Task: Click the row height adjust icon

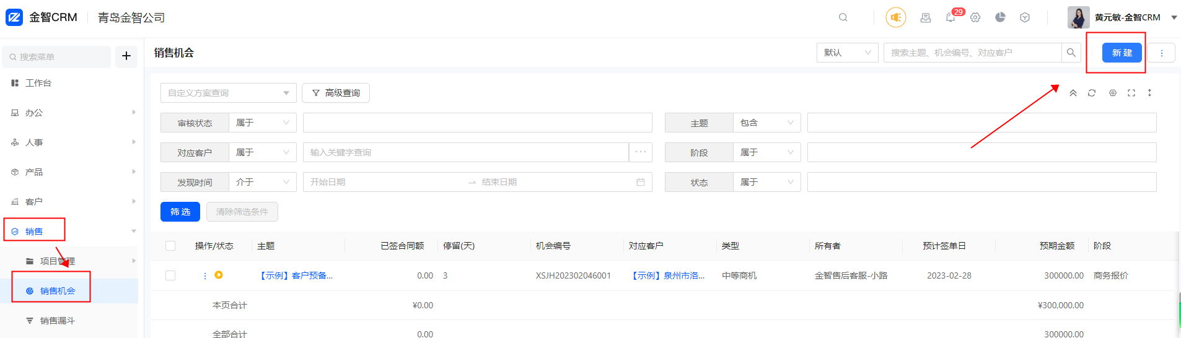Action: (x=1149, y=93)
